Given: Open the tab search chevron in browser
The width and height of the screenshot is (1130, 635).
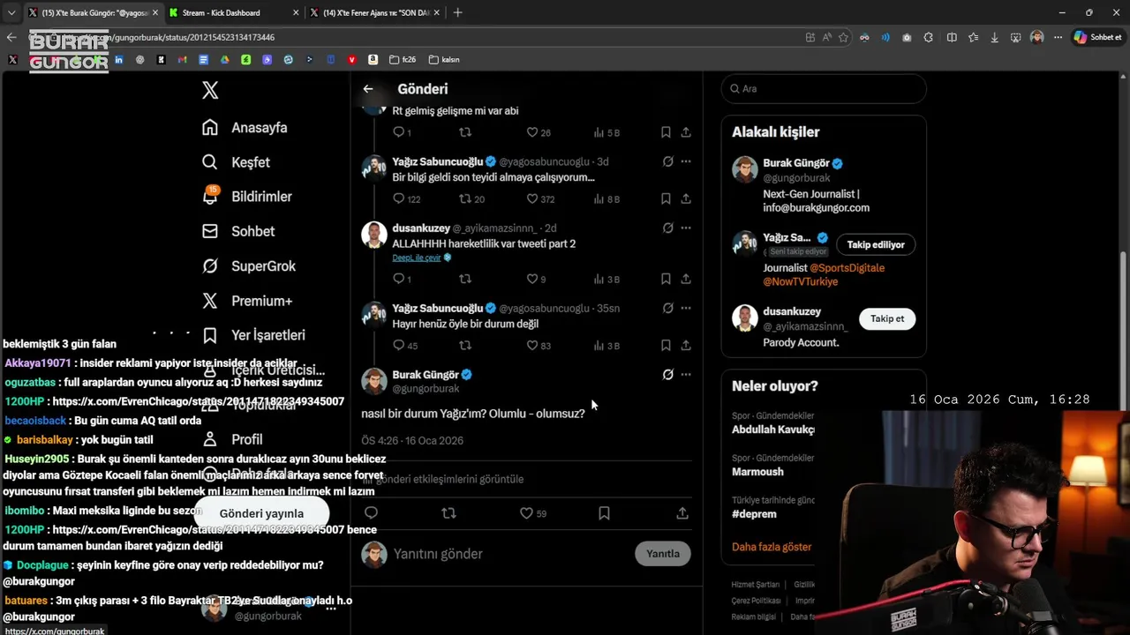Looking at the screenshot, I should click(11, 12).
